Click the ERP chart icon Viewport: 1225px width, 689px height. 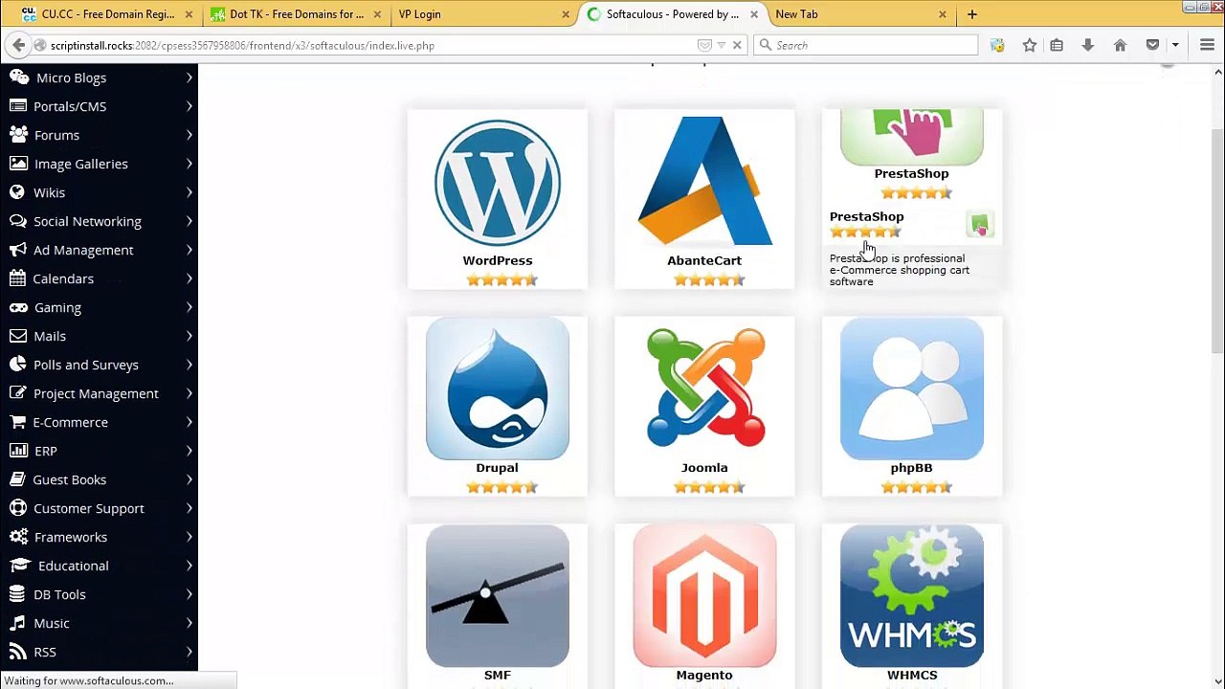pyautogui.click(x=18, y=451)
